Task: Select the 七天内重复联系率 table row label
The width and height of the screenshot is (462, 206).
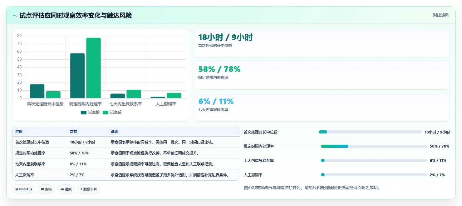Action: click(x=30, y=164)
